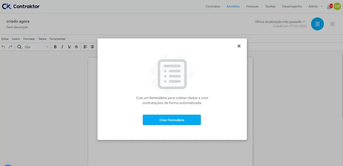Screen dimensions: 343x166
Task: Go to Desempenho
Action: click(292, 6)
